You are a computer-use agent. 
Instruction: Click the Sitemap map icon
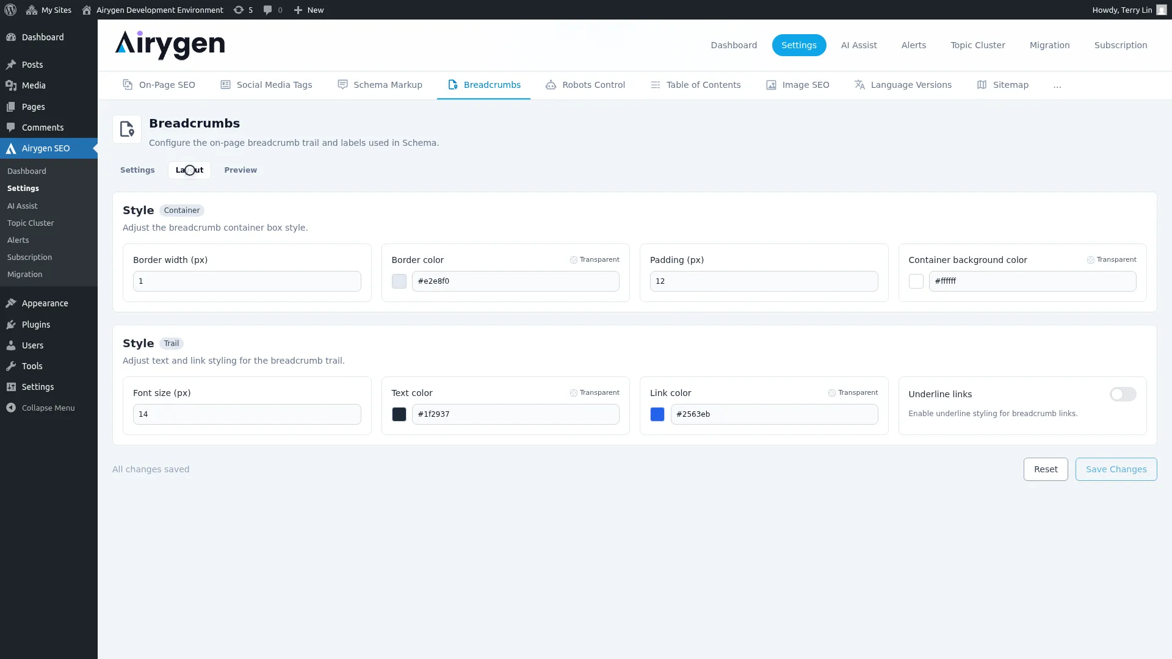982,85
